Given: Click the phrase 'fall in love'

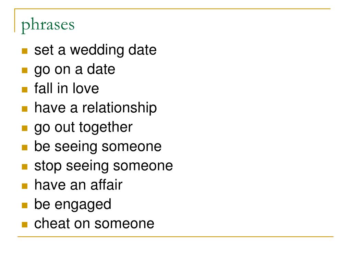Looking at the screenshot, I should coord(66,88).
